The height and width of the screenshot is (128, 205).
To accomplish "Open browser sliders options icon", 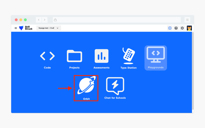I will [187, 20].
